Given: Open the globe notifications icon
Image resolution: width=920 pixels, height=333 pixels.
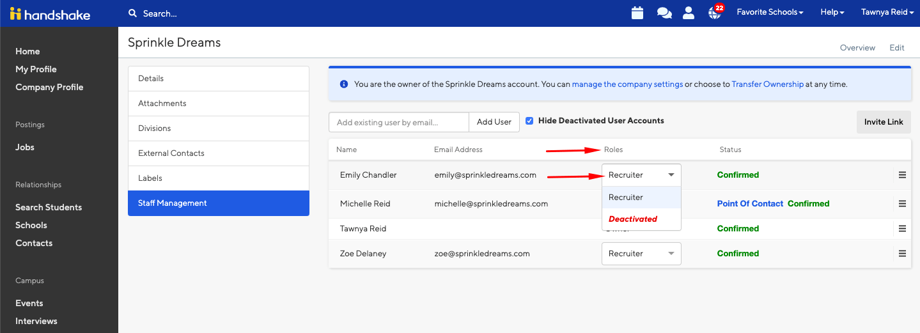Looking at the screenshot, I should point(715,12).
